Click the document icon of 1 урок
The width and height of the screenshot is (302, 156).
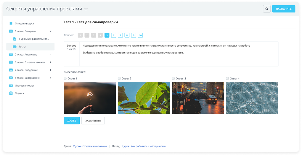point(15,39)
